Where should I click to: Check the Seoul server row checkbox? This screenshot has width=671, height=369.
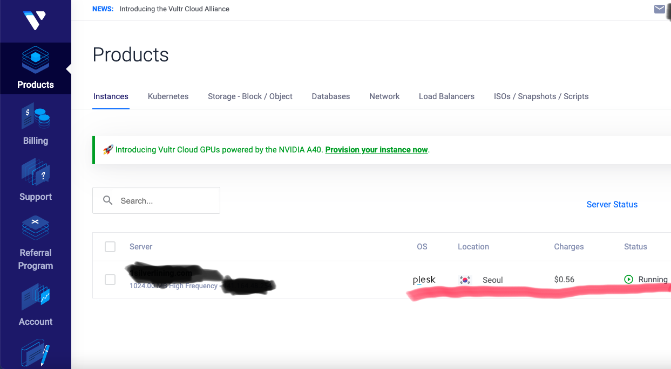110,280
